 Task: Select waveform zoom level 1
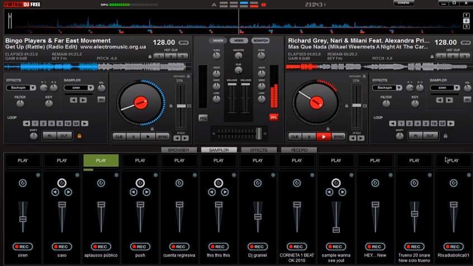tap(466, 16)
